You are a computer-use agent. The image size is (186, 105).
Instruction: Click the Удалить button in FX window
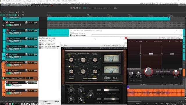[x=57, y=101]
